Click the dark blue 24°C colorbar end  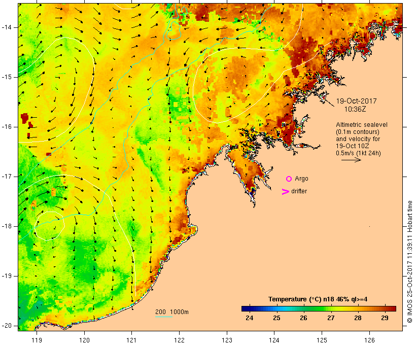(x=245, y=308)
